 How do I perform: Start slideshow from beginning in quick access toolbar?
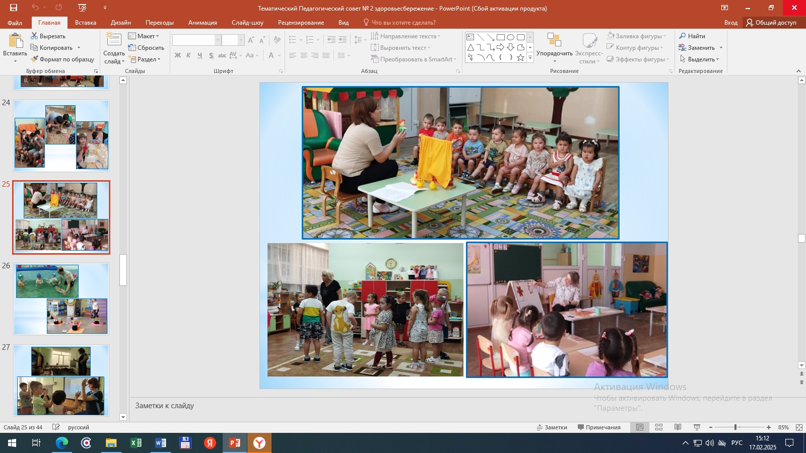pyautogui.click(x=83, y=8)
